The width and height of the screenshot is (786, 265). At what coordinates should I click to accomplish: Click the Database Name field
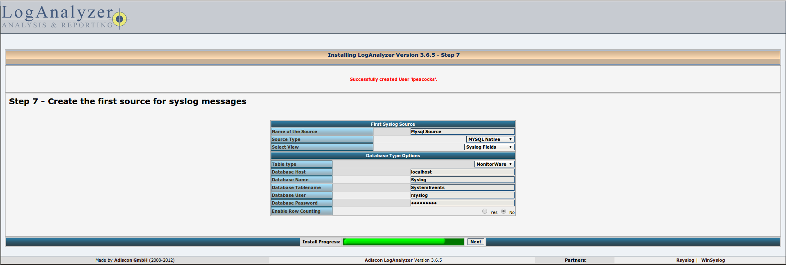pos(462,180)
